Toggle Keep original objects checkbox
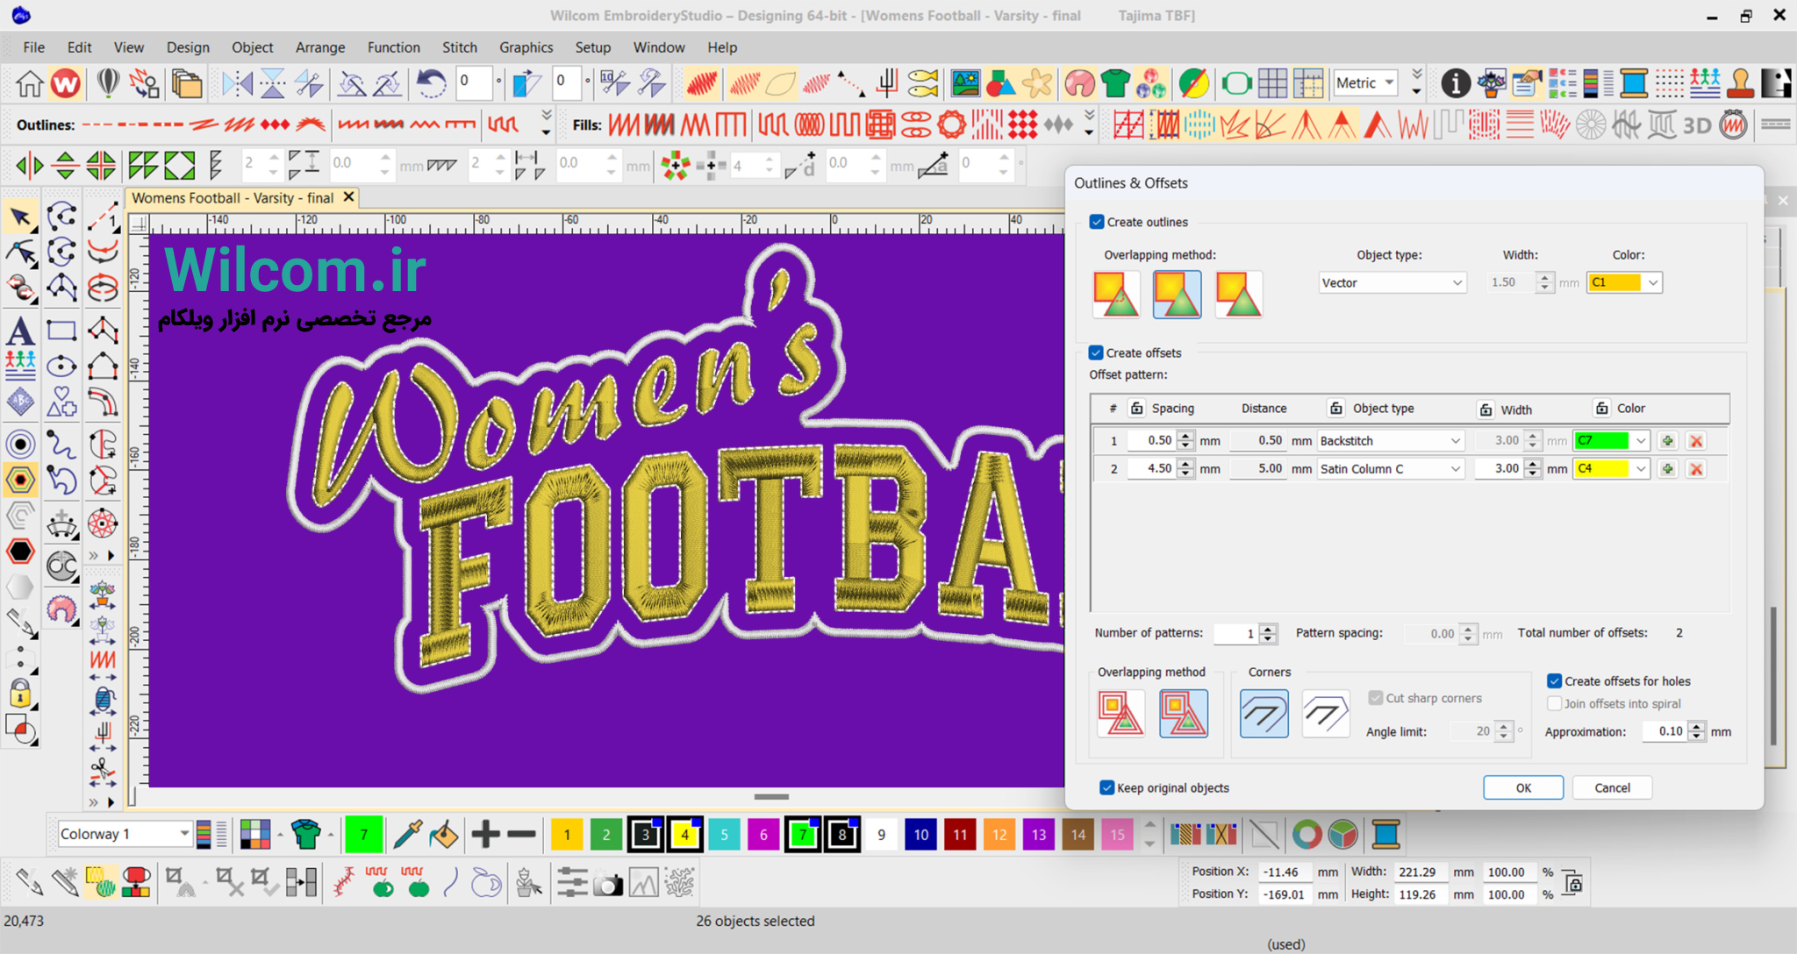Screen dimensions: 1797x954 pyautogui.click(x=1106, y=787)
